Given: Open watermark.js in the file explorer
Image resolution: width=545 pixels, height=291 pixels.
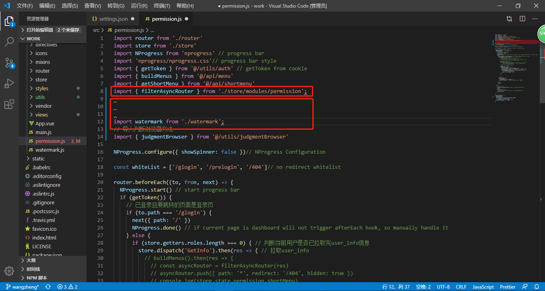Looking at the screenshot, I should coord(49,150).
